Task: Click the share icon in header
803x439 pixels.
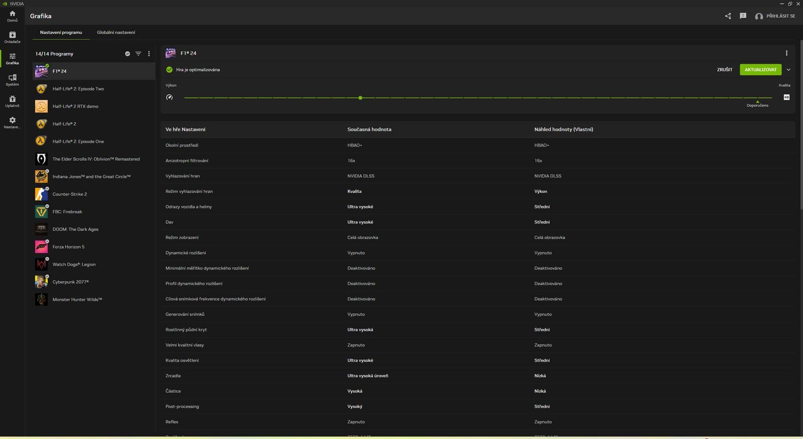Action: (x=728, y=16)
